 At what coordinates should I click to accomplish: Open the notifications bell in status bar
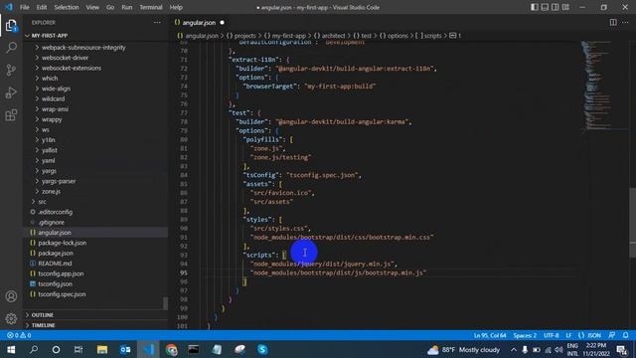[x=625, y=335]
